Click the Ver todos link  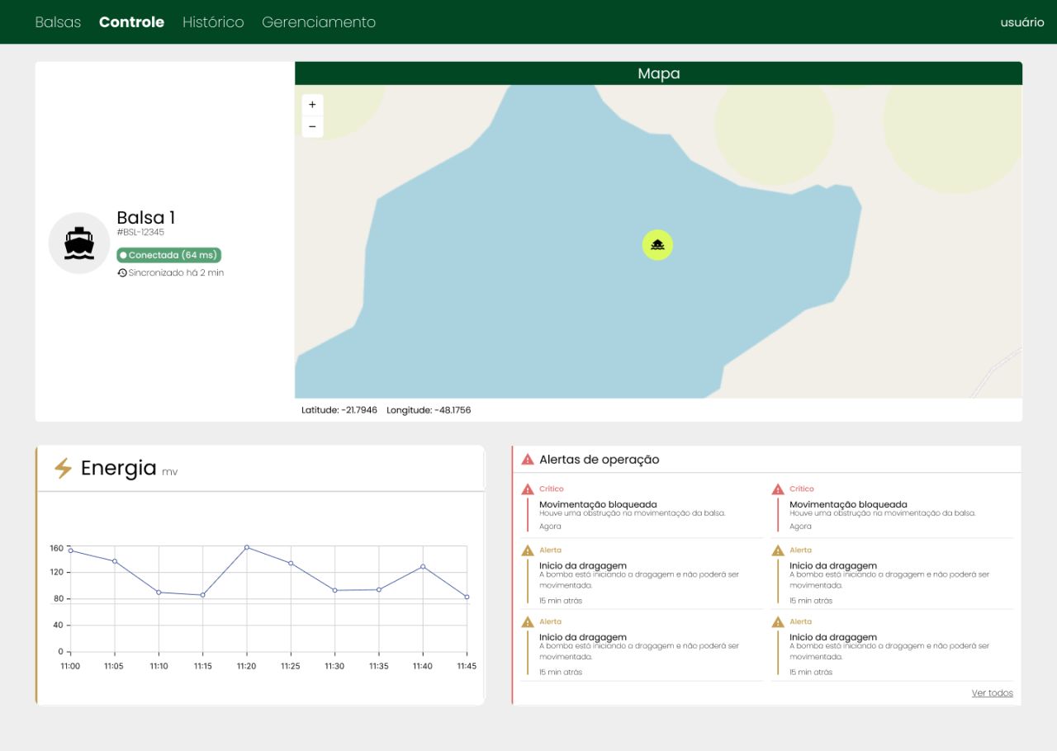click(992, 693)
